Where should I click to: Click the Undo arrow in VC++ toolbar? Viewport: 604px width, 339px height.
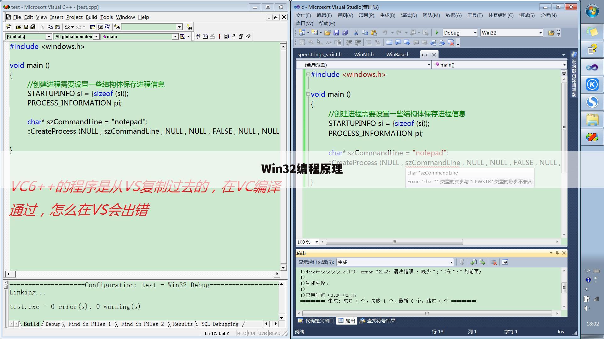[67, 27]
